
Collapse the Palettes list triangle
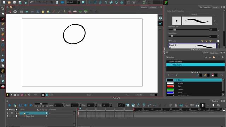tap(167, 57)
